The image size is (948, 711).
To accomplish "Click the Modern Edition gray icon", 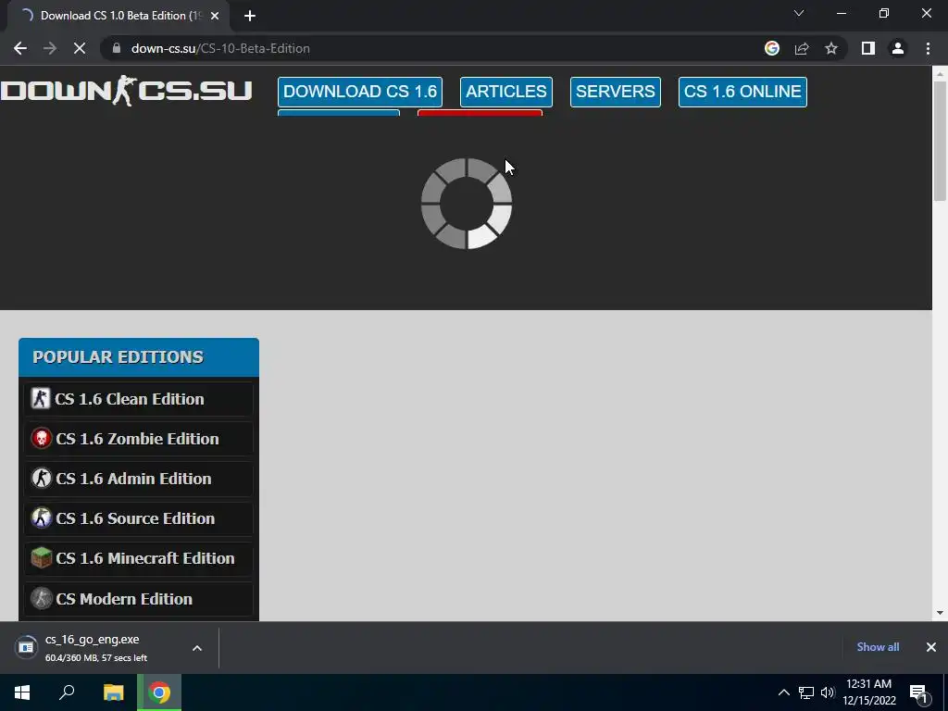I will tap(41, 599).
